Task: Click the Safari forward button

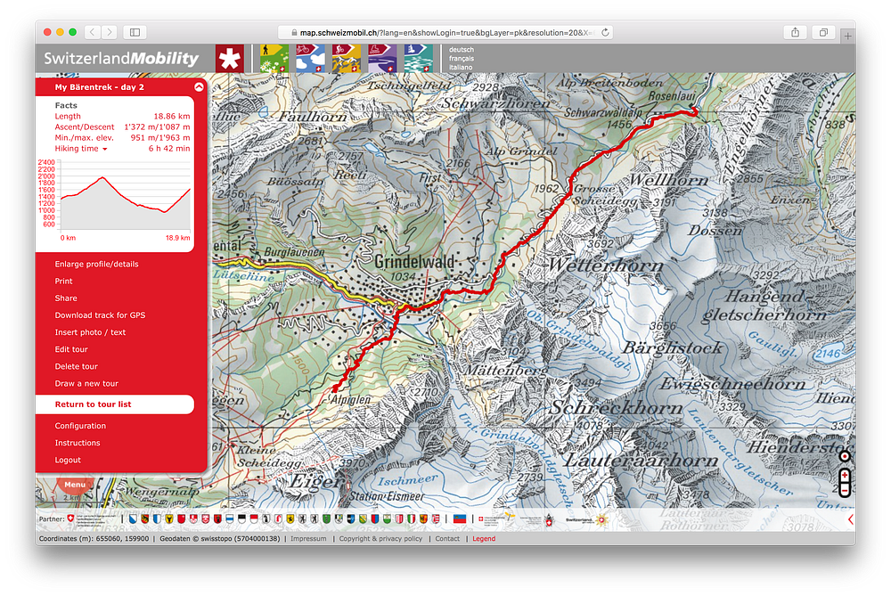Action: (x=110, y=32)
